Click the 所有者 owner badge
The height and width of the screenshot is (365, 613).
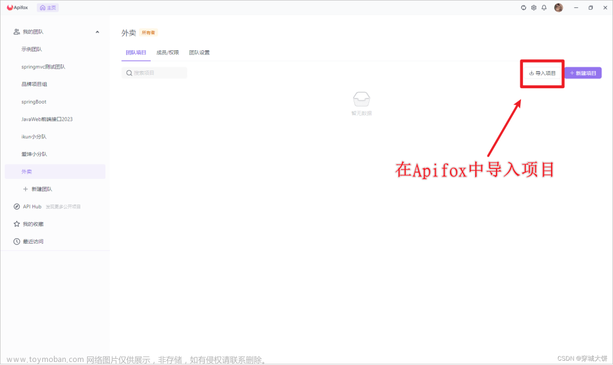[148, 33]
